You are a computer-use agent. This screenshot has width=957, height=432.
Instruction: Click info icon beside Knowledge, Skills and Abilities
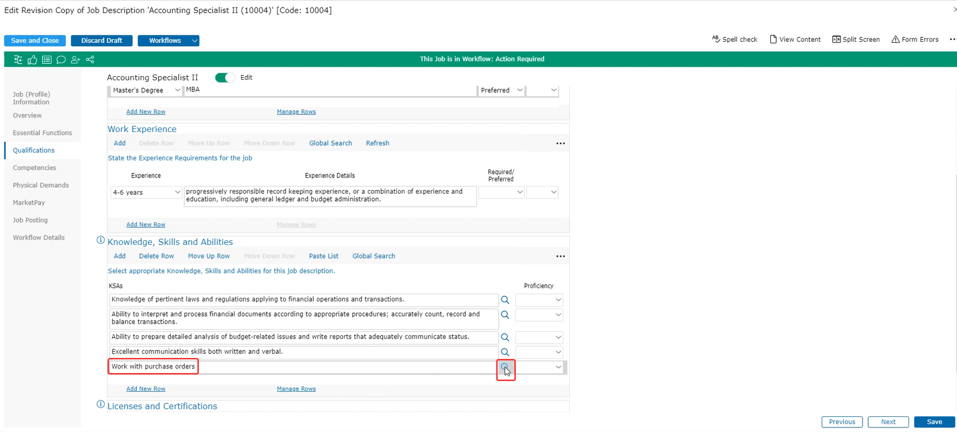pos(100,240)
